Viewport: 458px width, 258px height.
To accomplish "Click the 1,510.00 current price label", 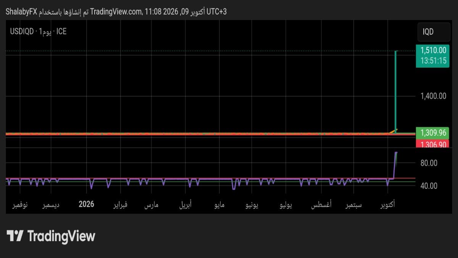I will click(x=433, y=50).
